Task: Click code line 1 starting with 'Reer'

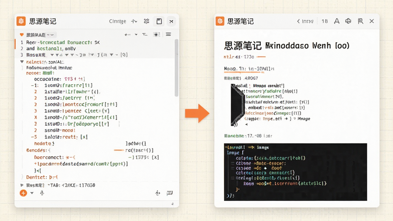Action: pos(63,42)
